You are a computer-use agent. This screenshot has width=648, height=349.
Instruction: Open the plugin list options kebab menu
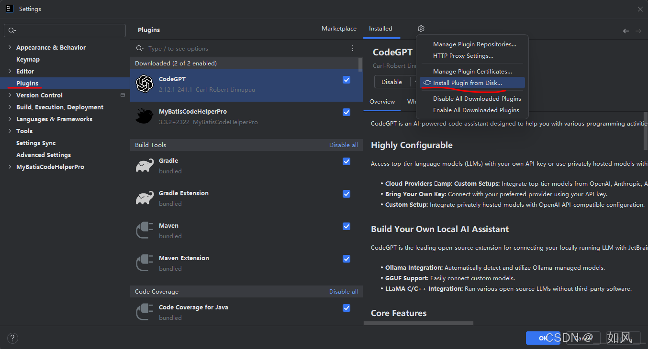(x=353, y=48)
